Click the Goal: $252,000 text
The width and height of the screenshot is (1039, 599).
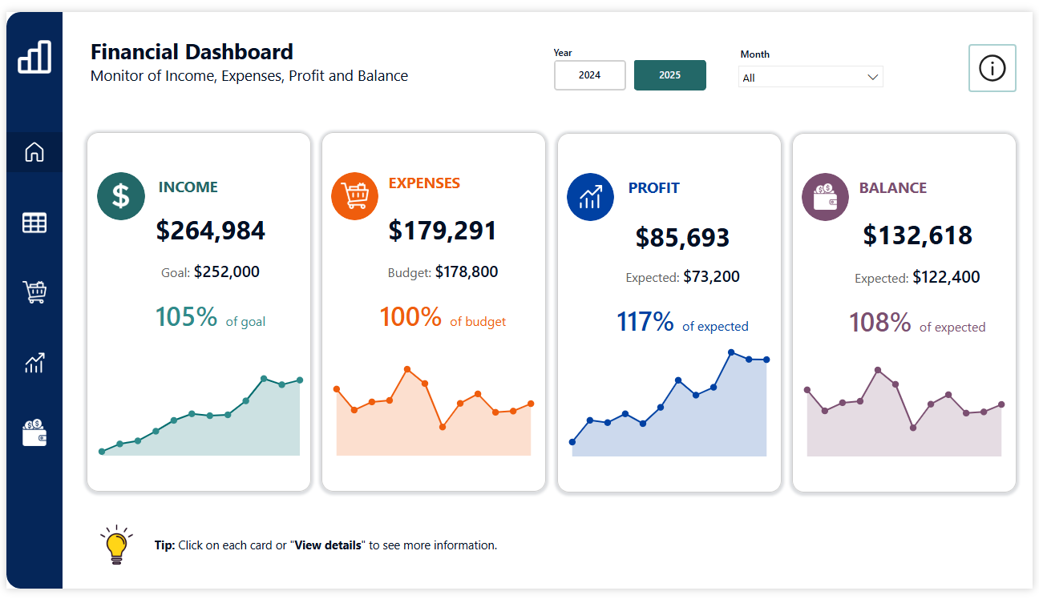click(x=210, y=272)
